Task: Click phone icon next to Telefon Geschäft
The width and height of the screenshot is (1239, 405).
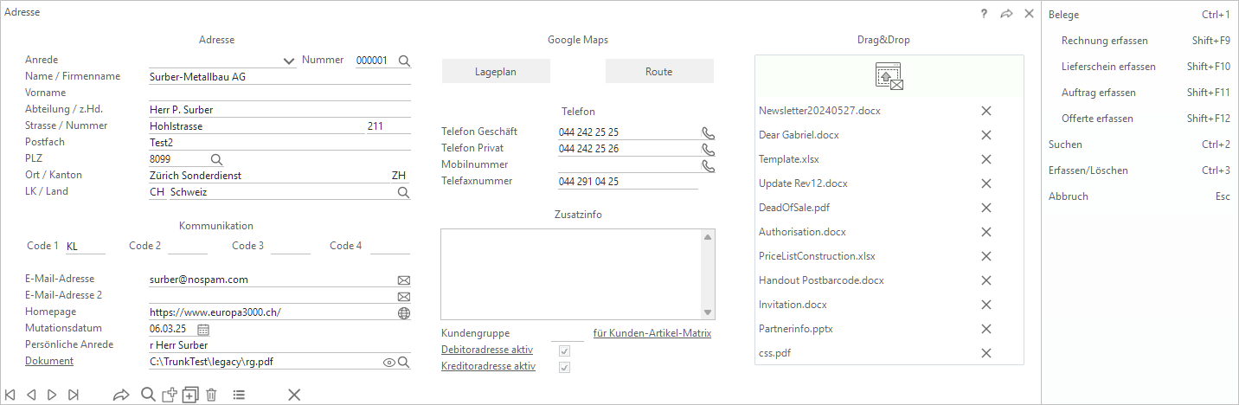Action: (708, 132)
